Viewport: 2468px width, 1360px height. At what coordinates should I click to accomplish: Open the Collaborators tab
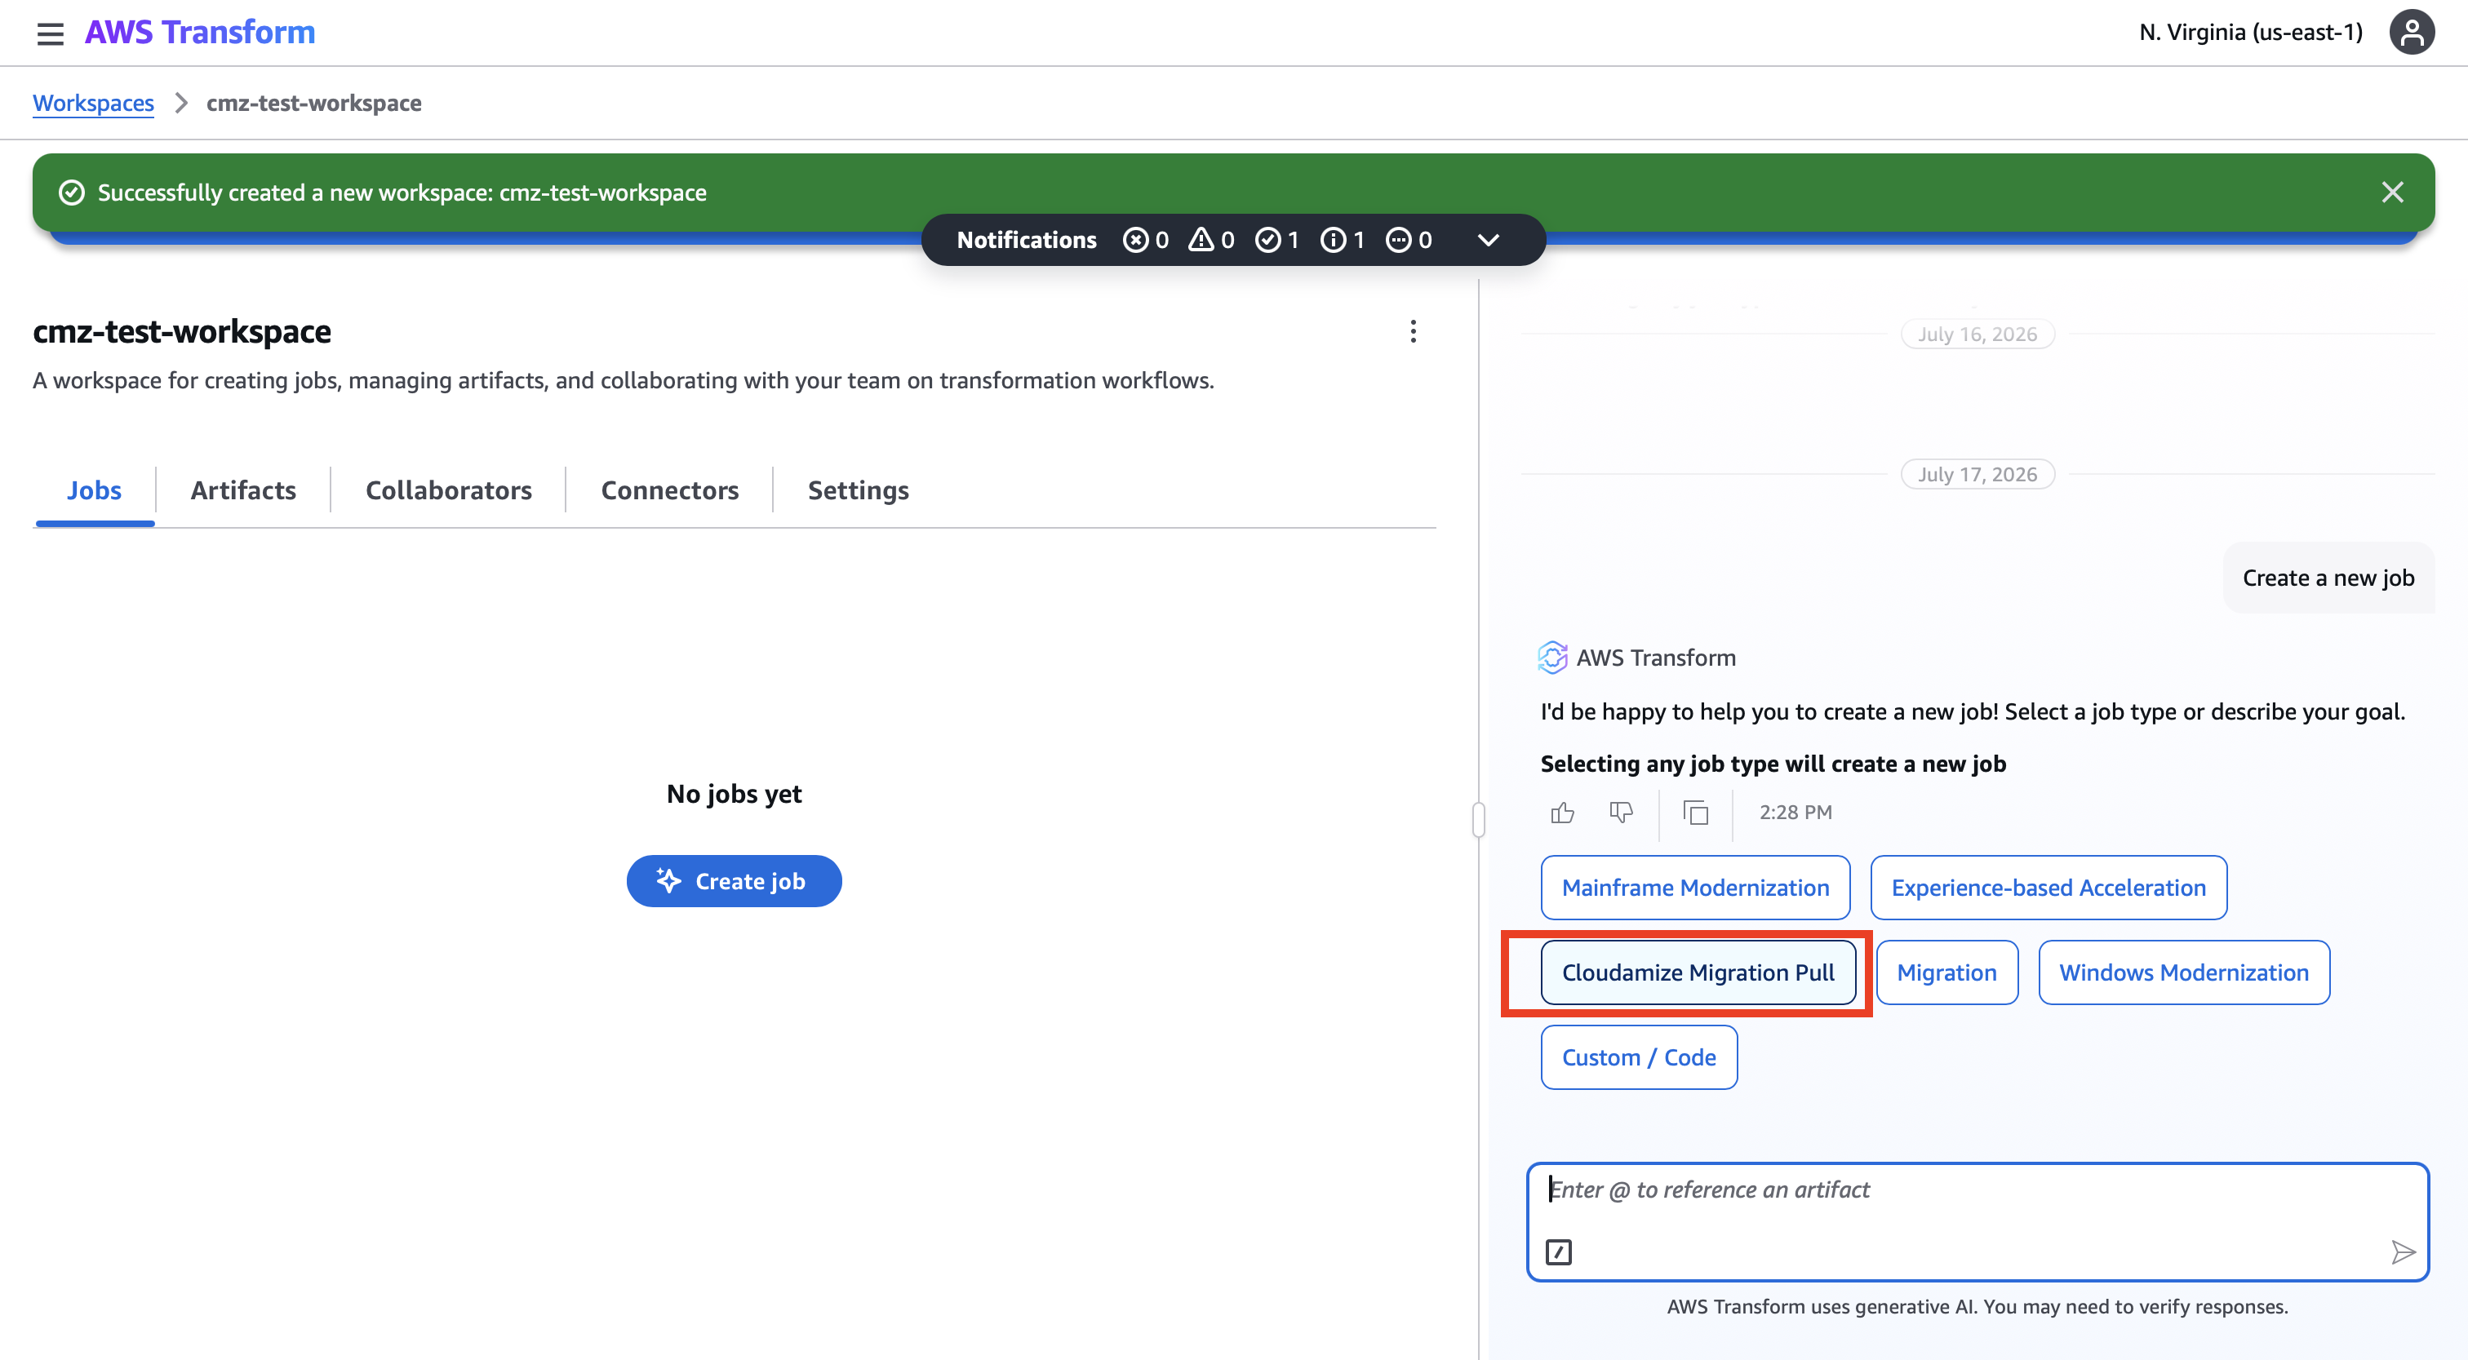point(448,490)
